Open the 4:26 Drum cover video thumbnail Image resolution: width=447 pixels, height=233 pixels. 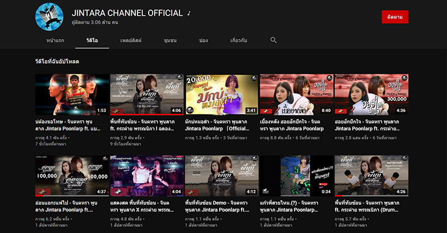coord(371,176)
